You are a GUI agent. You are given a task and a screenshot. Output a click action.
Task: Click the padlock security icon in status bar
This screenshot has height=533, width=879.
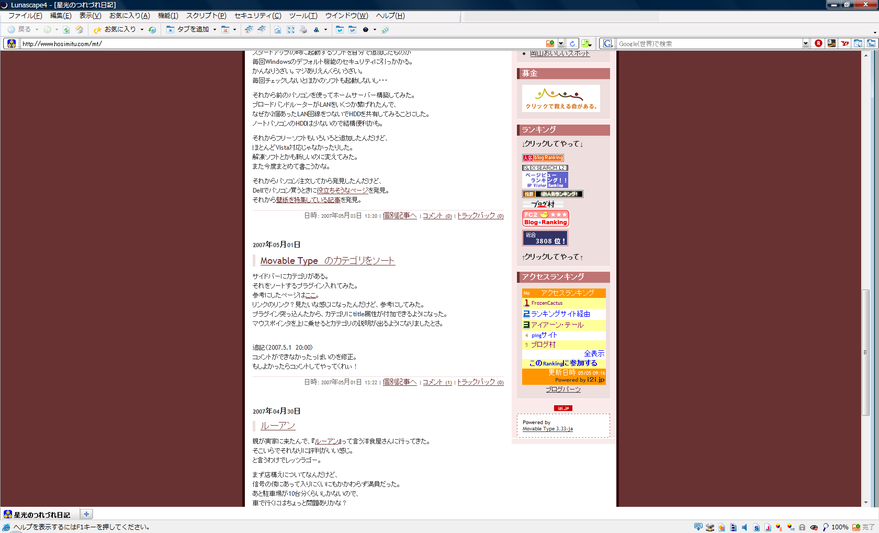pyautogui.click(x=802, y=527)
